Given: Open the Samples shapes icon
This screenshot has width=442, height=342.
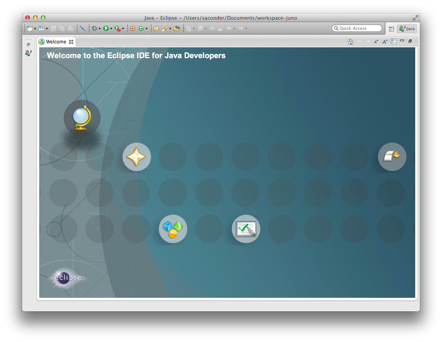Looking at the screenshot, I should click(x=173, y=229).
